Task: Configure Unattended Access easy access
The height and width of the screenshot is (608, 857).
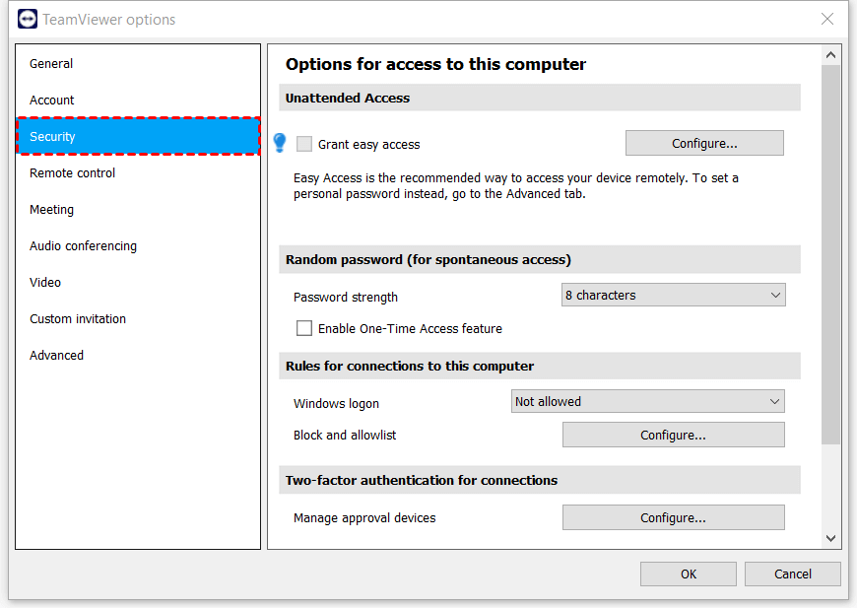Action: click(x=704, y=143)
